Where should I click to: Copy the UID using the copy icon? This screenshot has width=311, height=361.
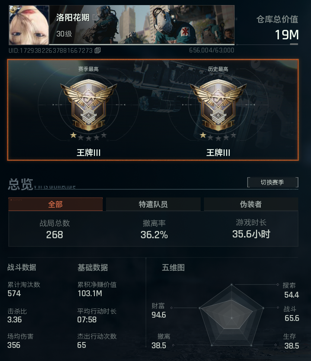coord(98,50)
